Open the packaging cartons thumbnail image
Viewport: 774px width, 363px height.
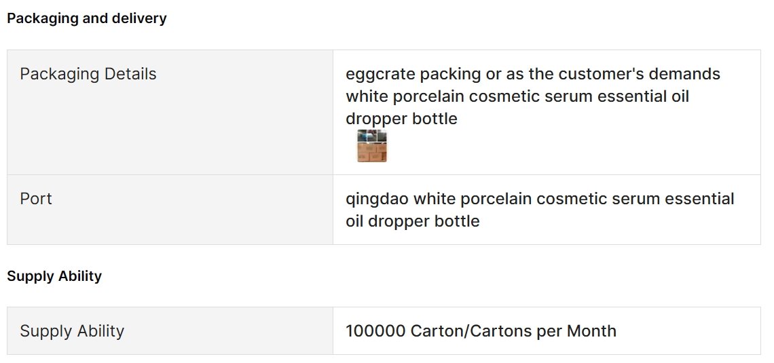pyautogui.click(x=372, y=146)
